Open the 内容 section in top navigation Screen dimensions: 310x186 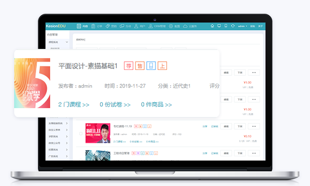coord(82,26)
